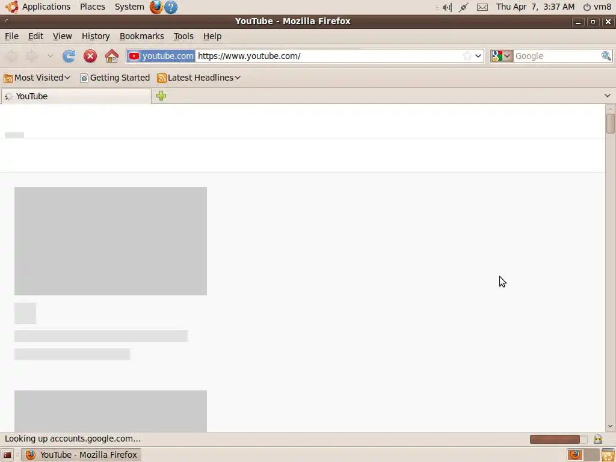Viewport: 616px width, 462px height.
Task: Go to the home page icon
Action: (111, 56)
